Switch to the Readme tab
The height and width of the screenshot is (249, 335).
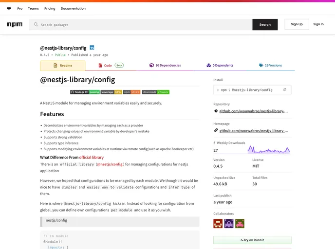coord(63,66)
